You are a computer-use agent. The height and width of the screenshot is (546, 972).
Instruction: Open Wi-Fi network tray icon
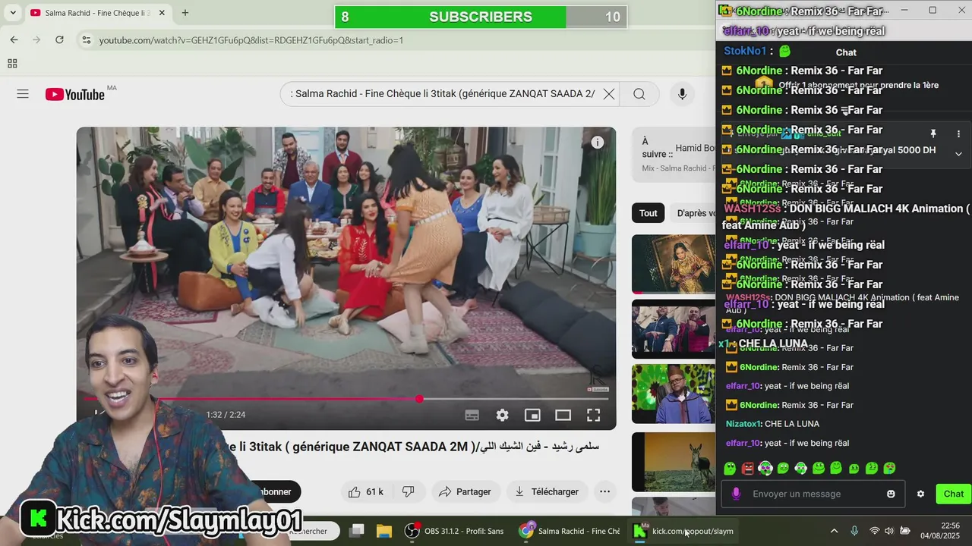tap(875, 531)
